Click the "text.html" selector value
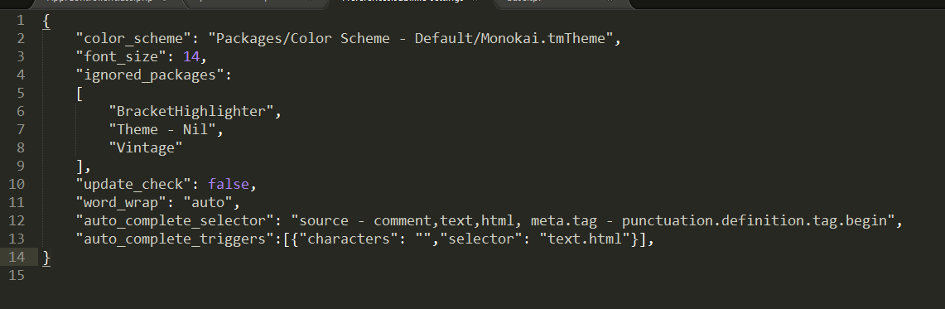 tap(585, 239)
